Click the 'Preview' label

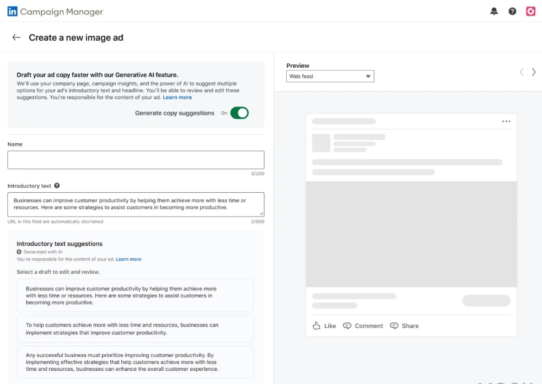298,66
